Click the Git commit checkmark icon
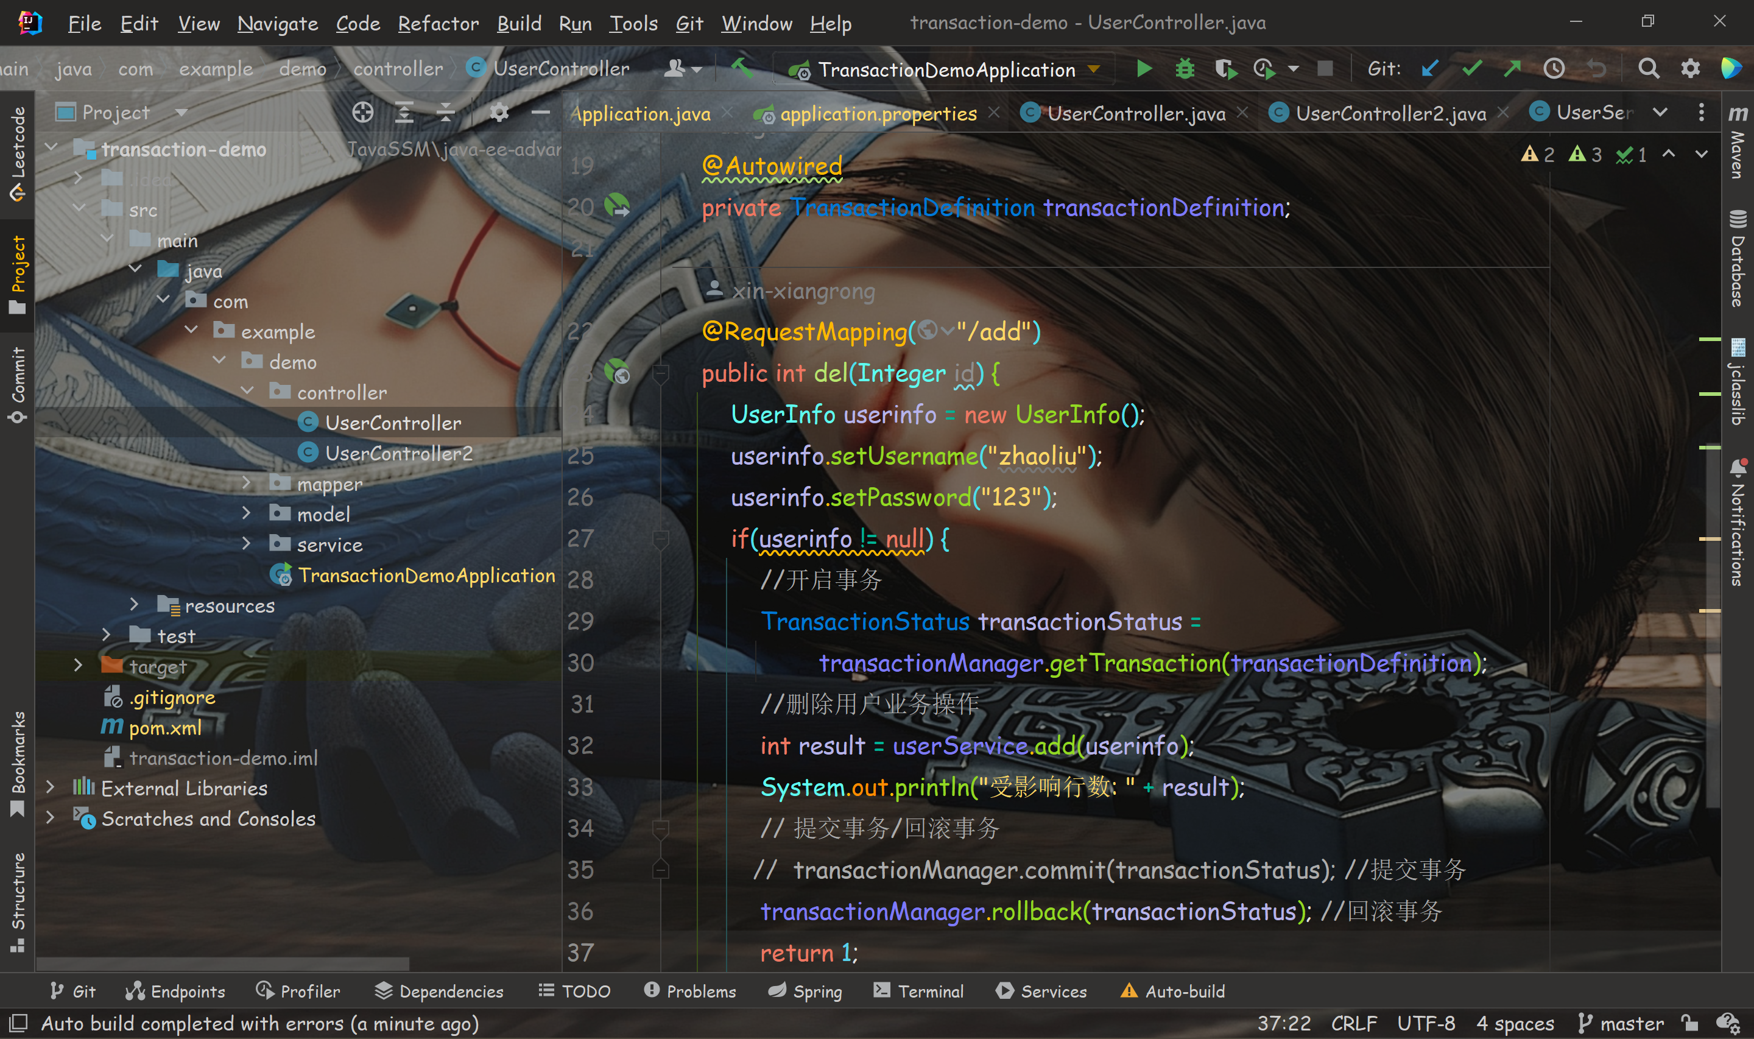 point(1471,69)
